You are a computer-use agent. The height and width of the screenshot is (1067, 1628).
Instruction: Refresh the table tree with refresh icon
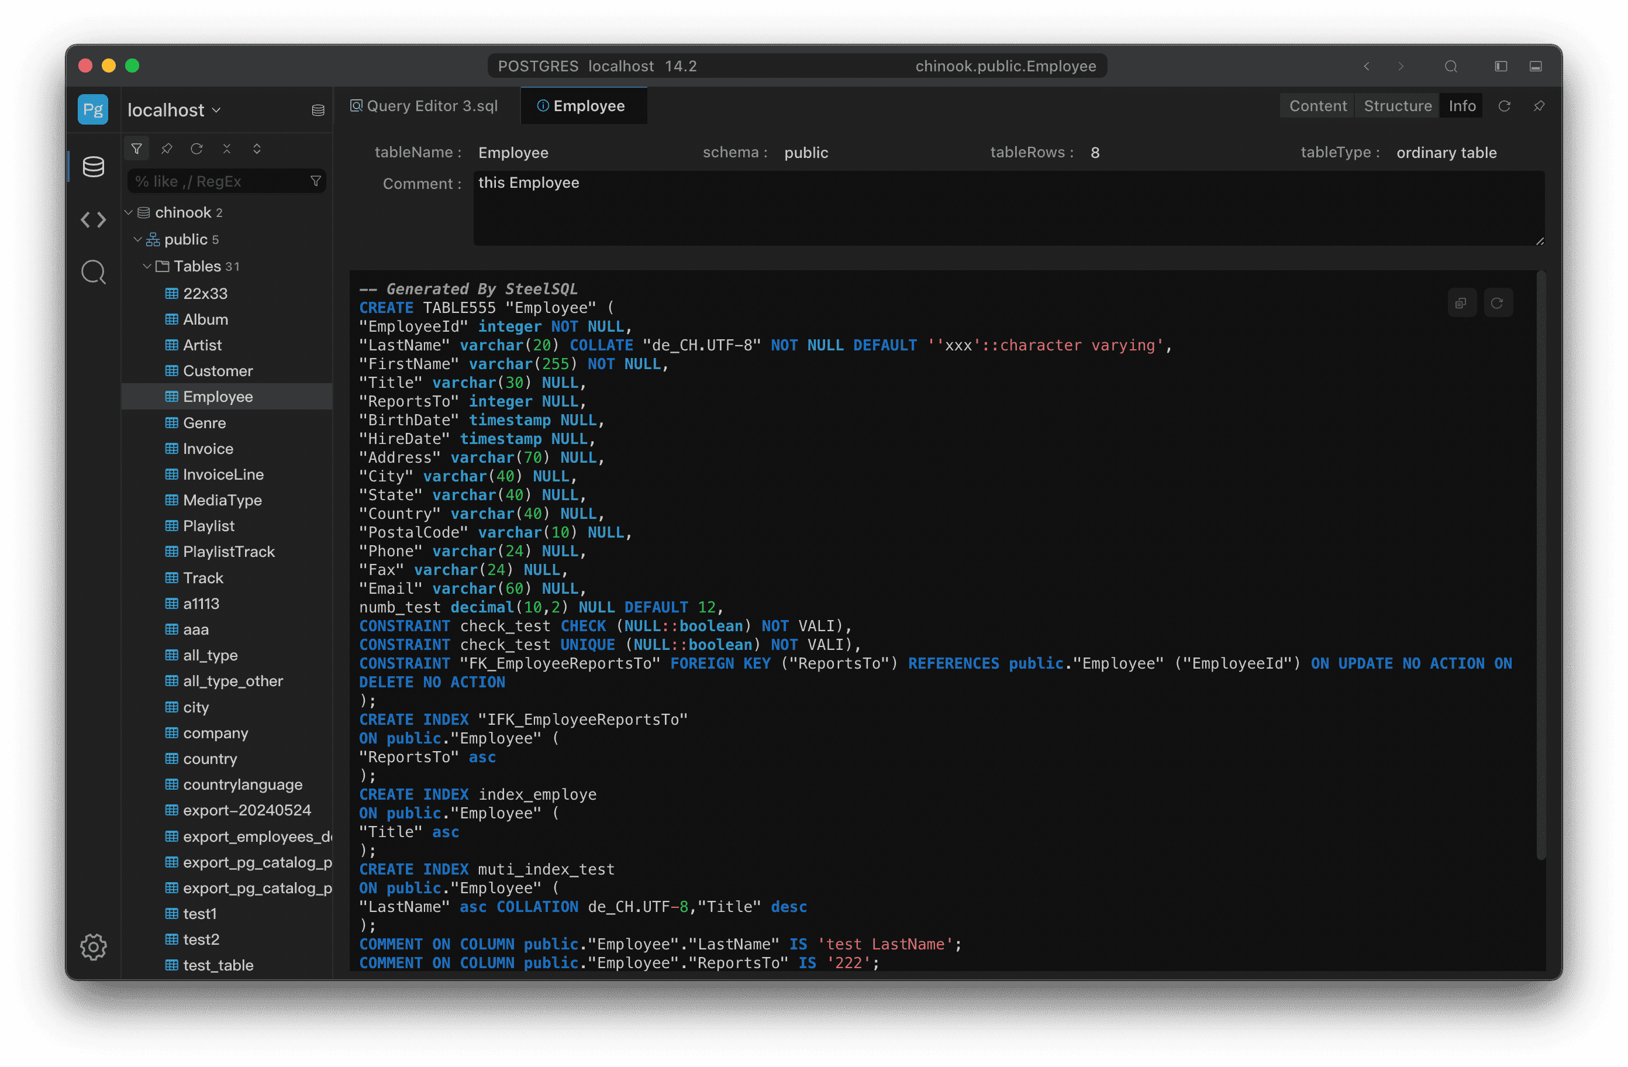[x=197, y=149]
